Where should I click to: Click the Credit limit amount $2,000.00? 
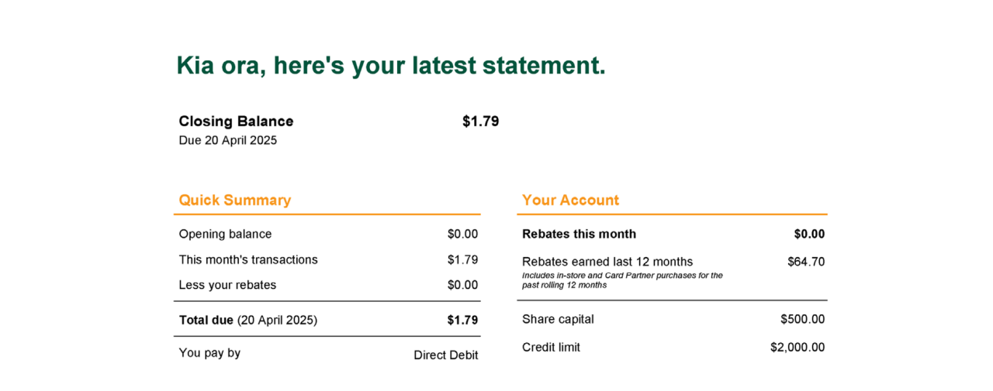point(798,348)
